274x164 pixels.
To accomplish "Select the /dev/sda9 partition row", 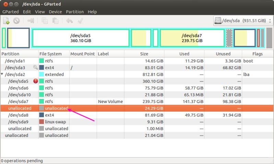I will point(137,122).
